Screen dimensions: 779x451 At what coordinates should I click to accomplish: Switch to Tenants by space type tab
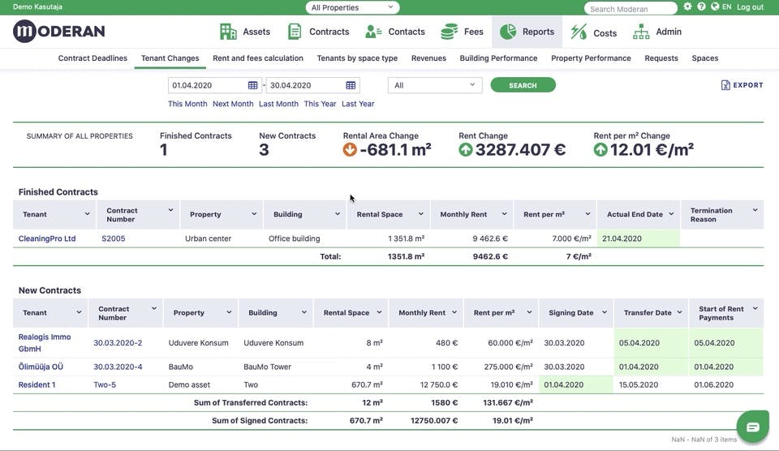tap(357, 58)
